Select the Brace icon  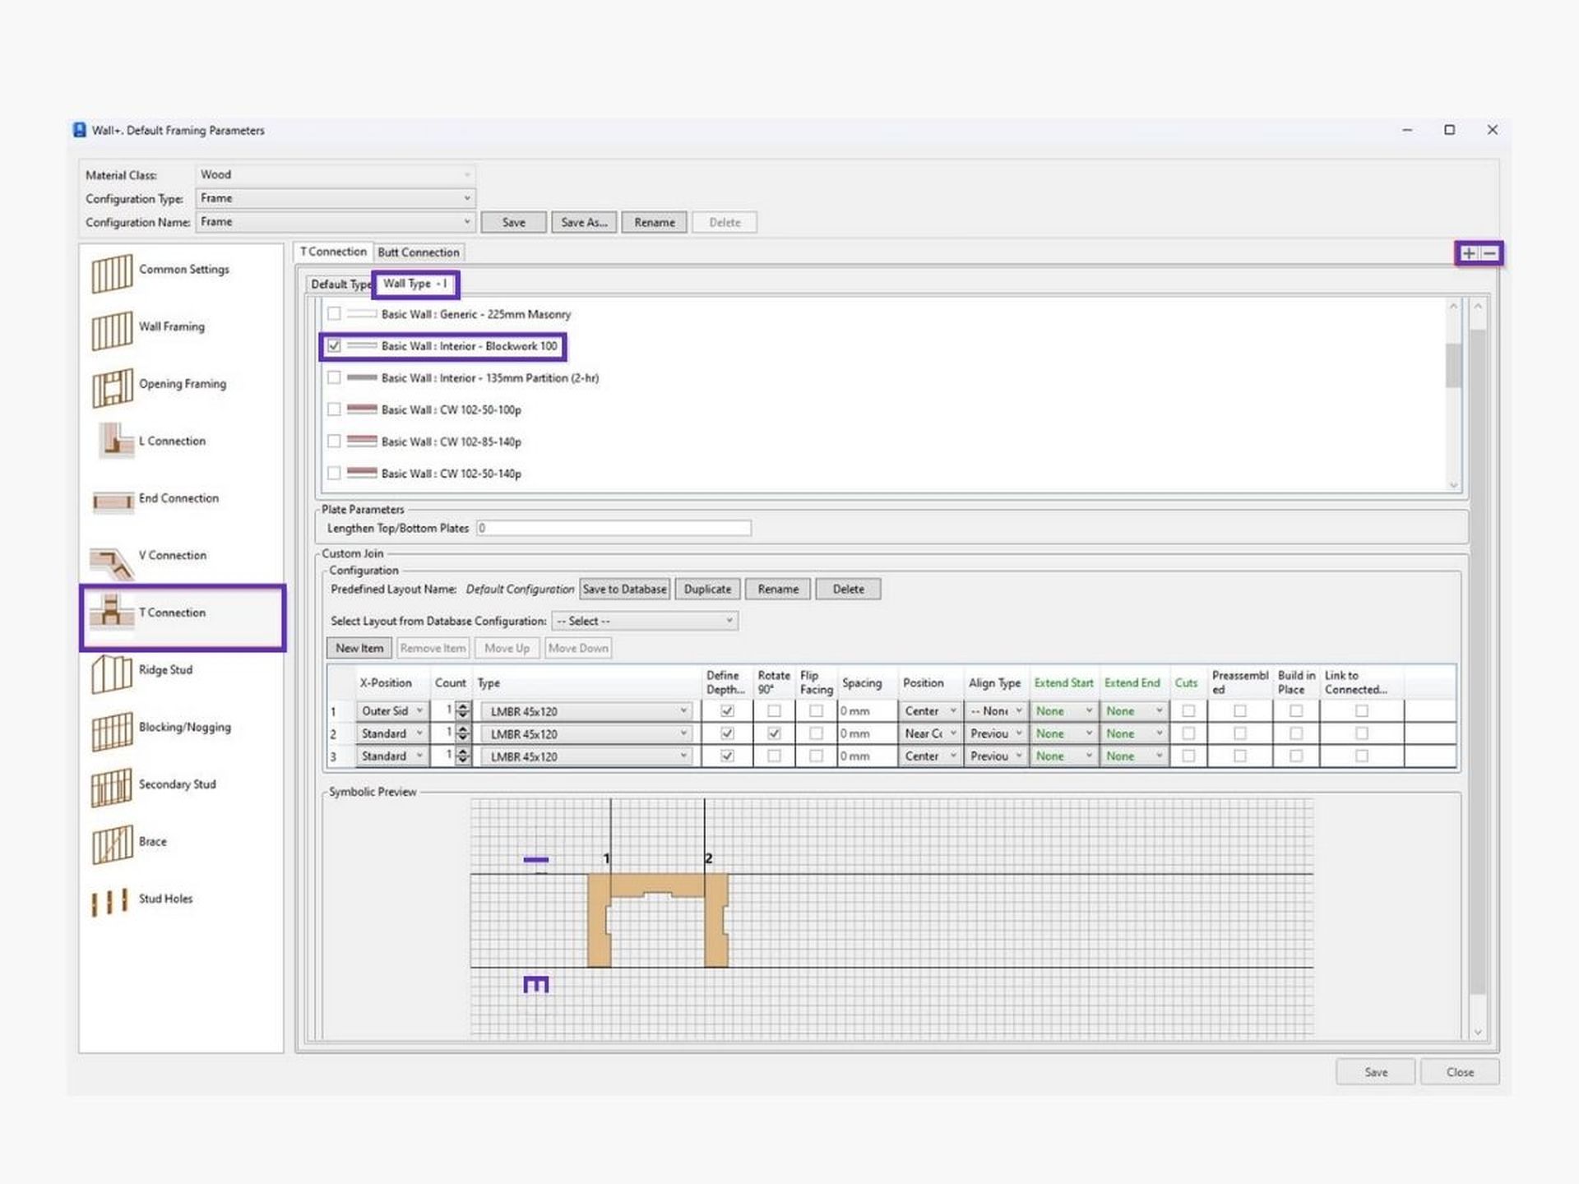point(112,845)
